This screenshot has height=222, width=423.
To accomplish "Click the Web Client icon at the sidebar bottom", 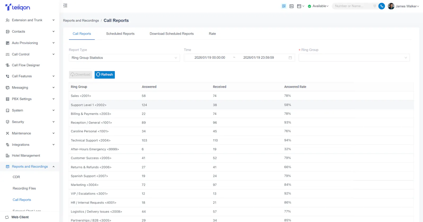I will (7, 217).
